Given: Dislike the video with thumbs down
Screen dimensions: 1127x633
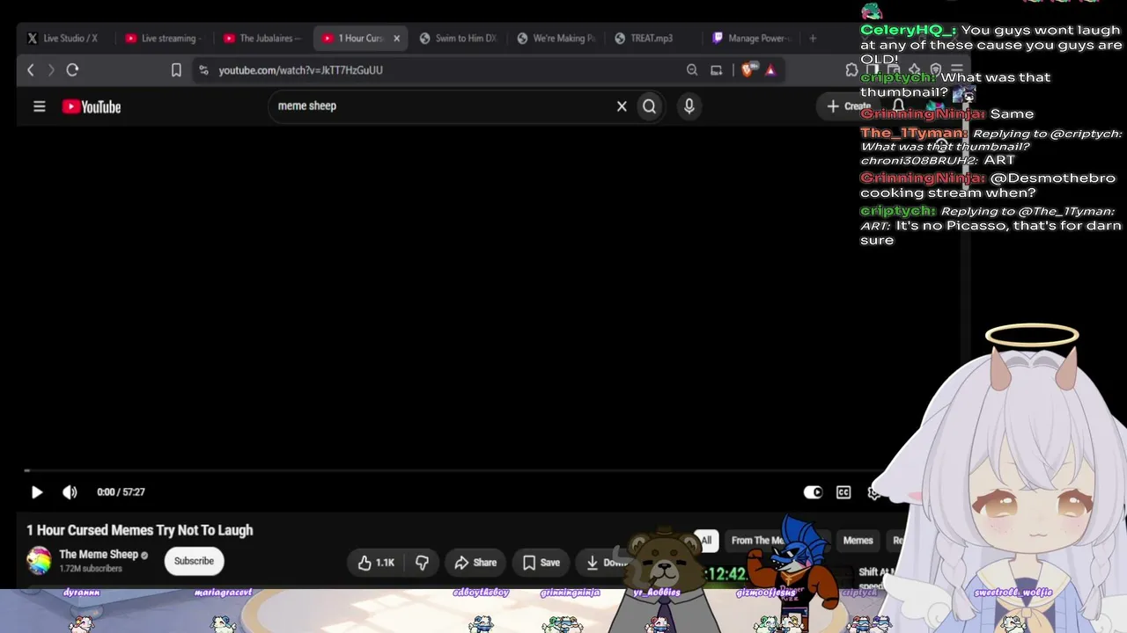Looking at the screenshot, I should pos(422,563).
